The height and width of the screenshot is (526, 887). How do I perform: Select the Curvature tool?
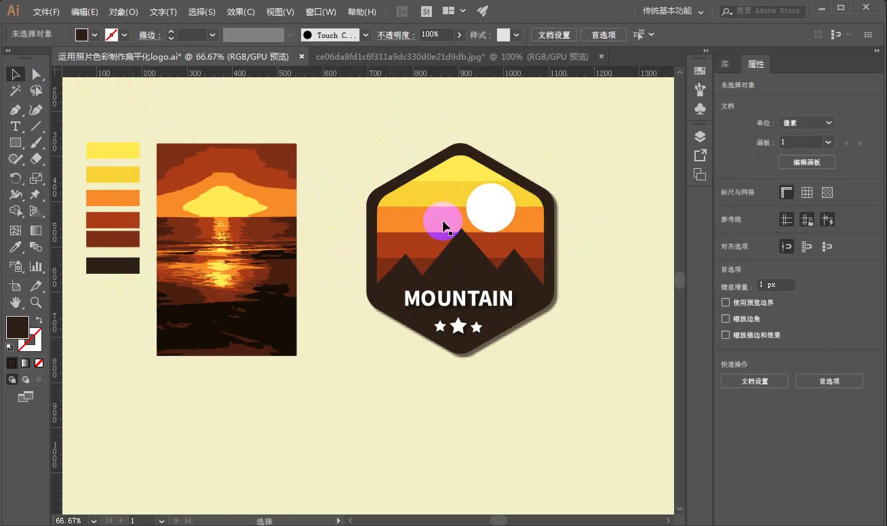[36, 110]
